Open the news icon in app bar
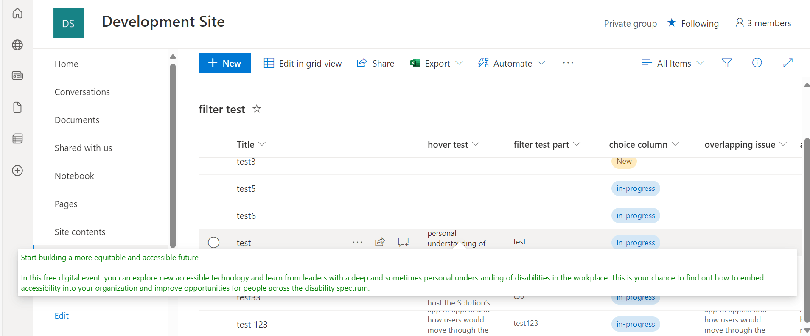810x336 pixels. point(17,76)
